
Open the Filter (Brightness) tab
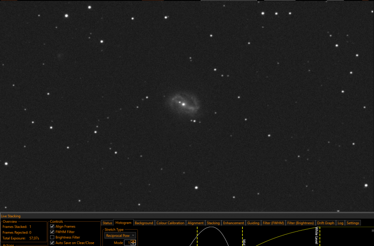coord(300,223)
